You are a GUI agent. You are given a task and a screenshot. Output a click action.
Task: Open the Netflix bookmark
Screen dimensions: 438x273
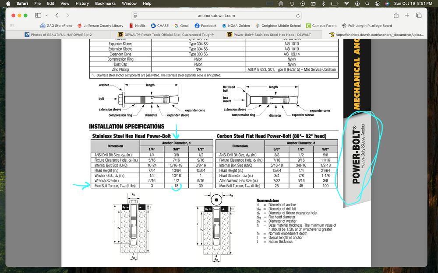point(137,26)
